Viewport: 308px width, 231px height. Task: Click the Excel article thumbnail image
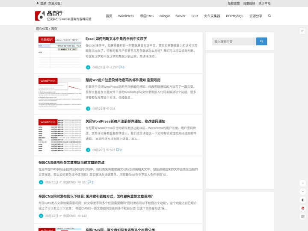pos(60,53)
